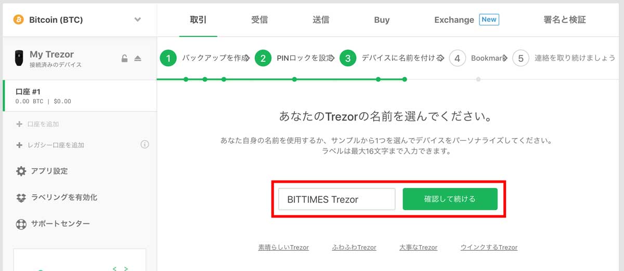Screen dimensions: 624x271
Task: Choose the ふわふわTrezor sample name
Action: pyautogui.click(x=354, y=248)
